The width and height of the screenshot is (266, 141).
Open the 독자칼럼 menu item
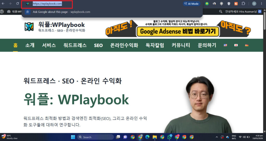155,45
